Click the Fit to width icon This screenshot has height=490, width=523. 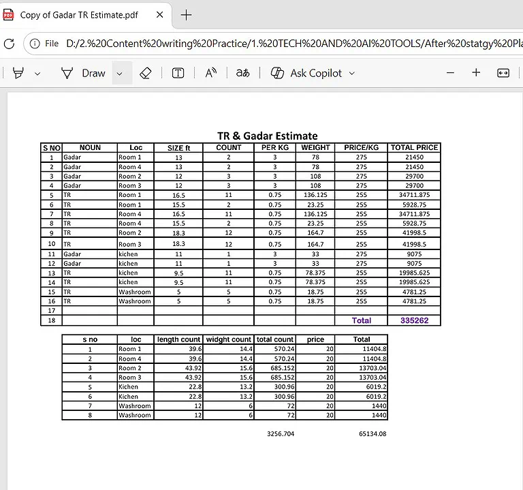point(503,73)
